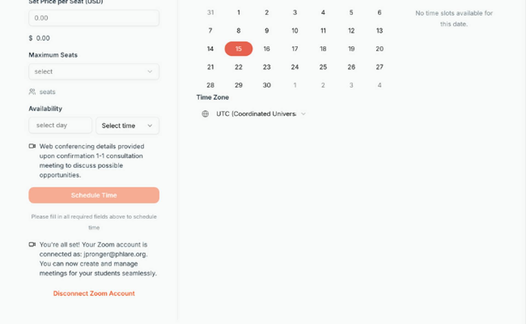Choose date 6 in the first row
The height and width of the screenshot is (324, 526).
click(x=379, y=13)
